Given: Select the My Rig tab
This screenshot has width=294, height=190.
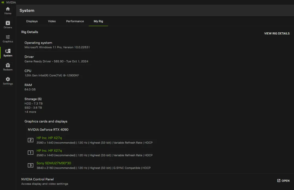Looking at the screenshot, I should (98, 21).
